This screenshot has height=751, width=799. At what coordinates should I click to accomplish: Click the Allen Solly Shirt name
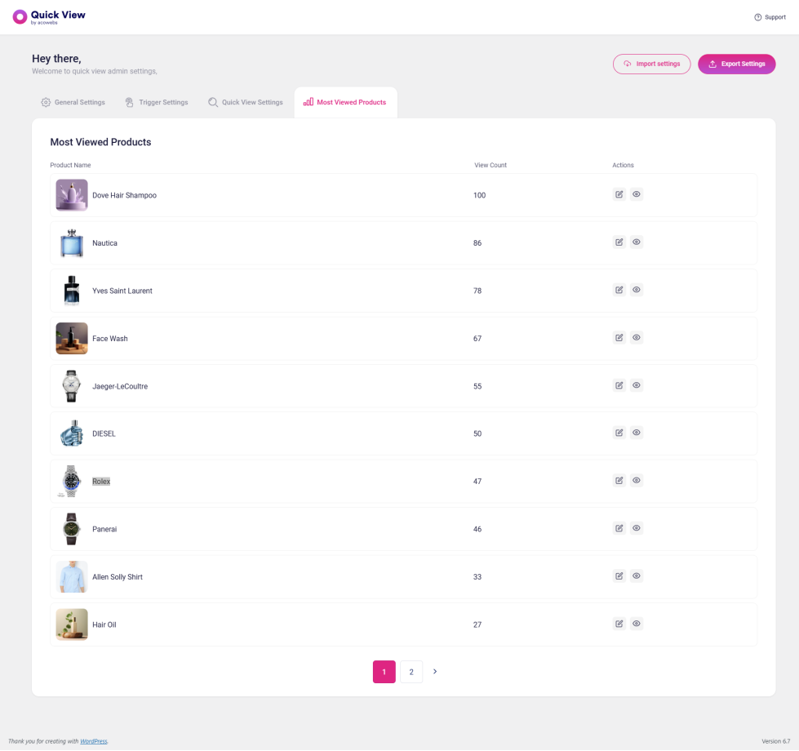tap(118, 577)
